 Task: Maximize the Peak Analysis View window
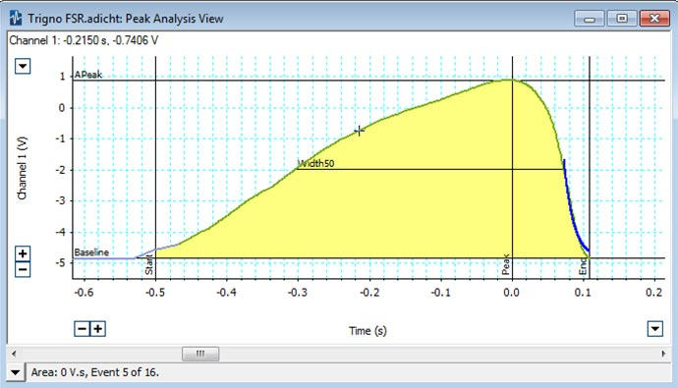click(622, 18)
